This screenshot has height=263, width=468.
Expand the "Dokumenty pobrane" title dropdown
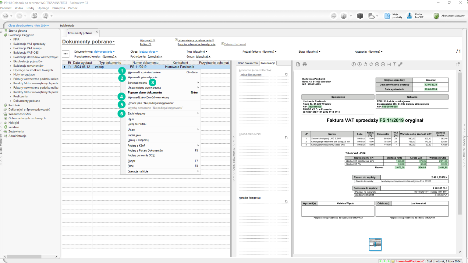tap(88, 42)
